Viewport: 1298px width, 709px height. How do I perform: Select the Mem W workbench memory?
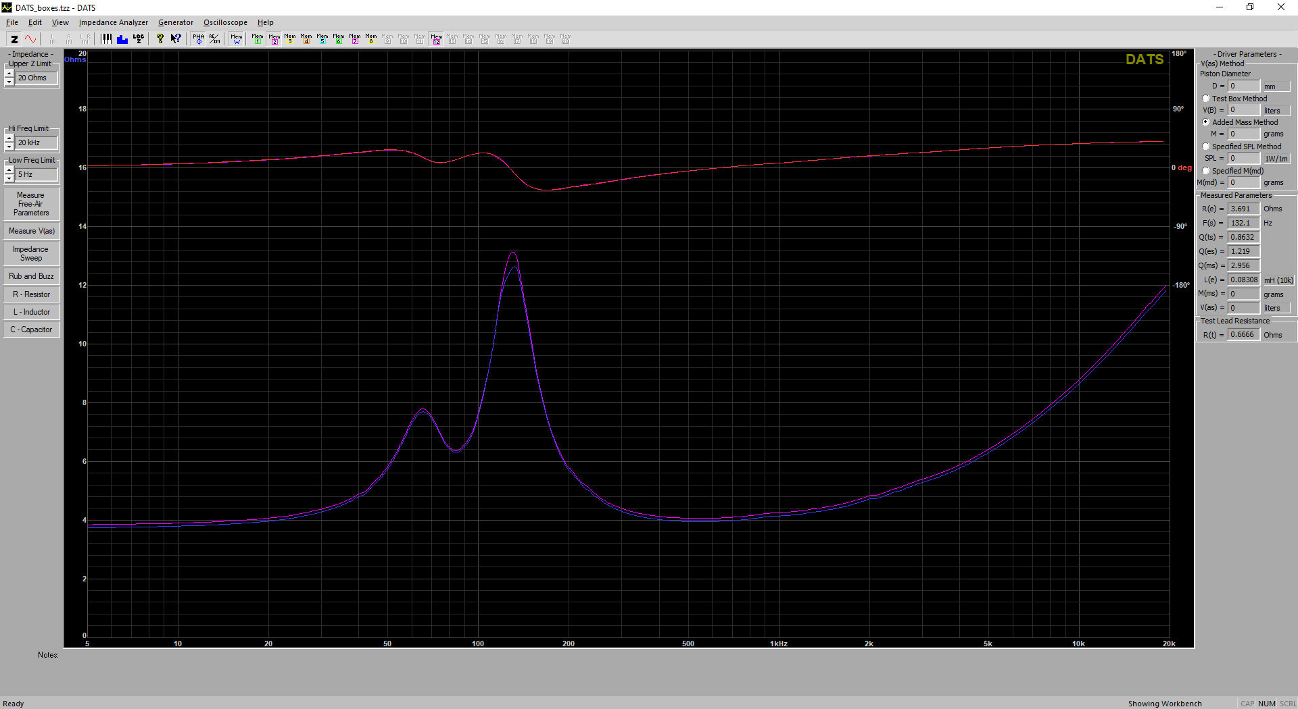(x=236, y=39)
